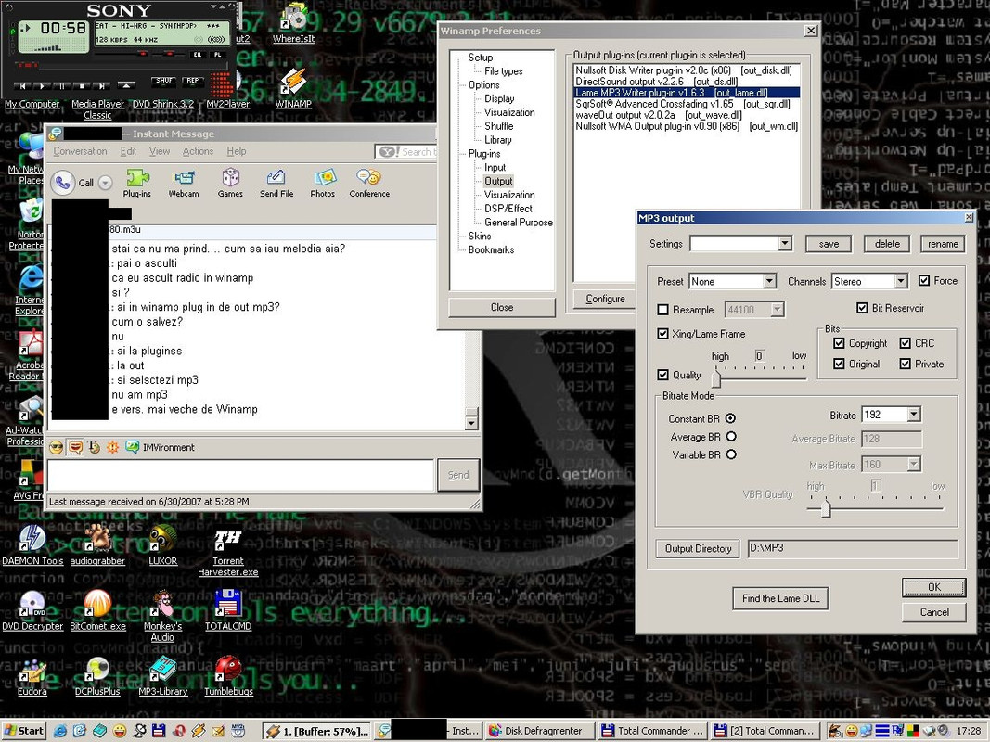
Task: Select the Average BR radio button
Action: [731, 436]
